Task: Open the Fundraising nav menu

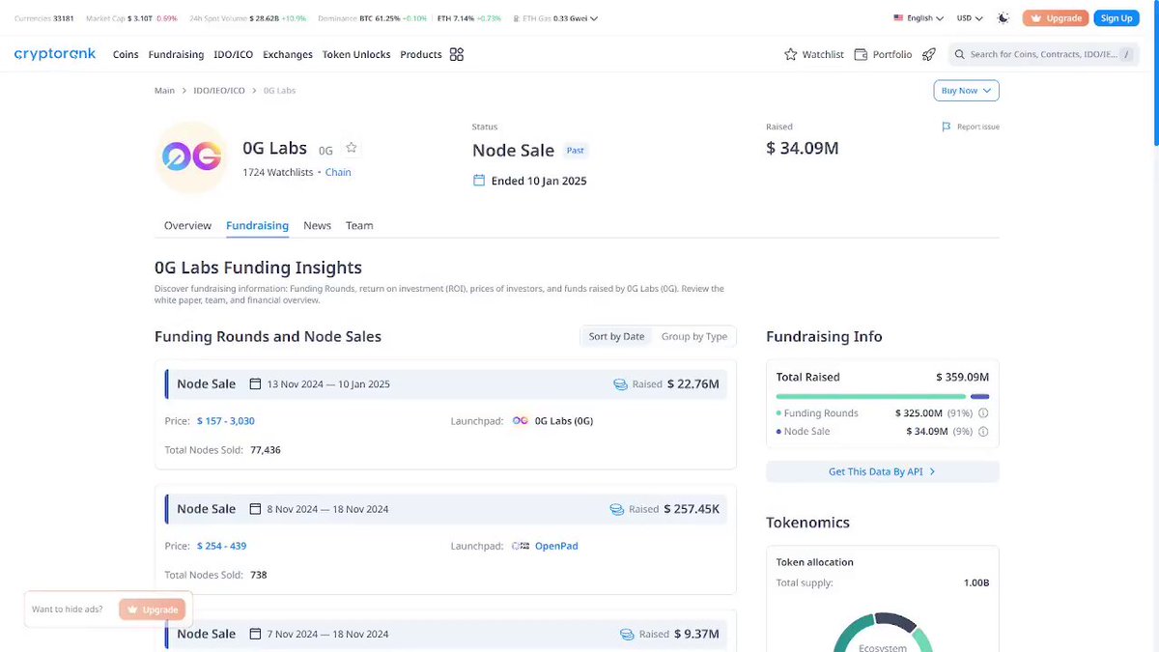Action: [x=176, y=55]
